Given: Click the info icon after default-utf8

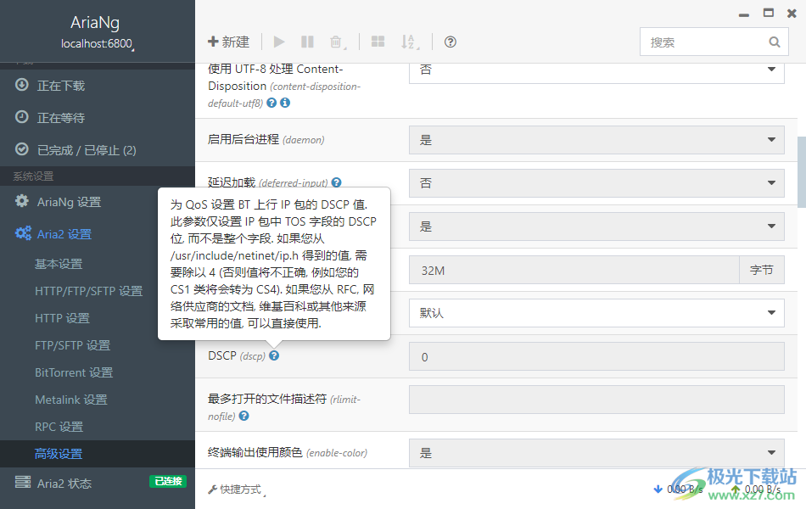Looking at the screenshot, I should click(285, 103).
